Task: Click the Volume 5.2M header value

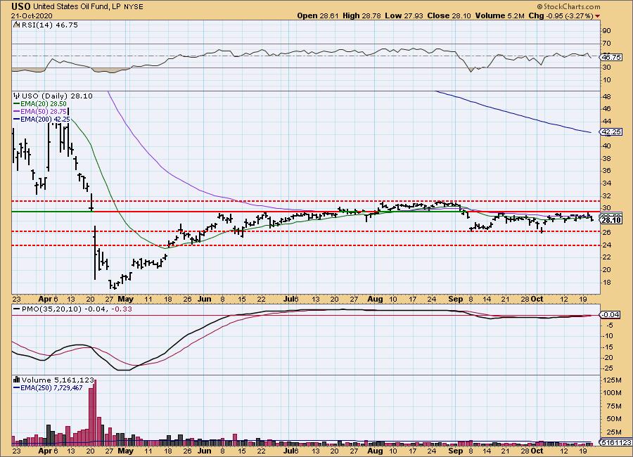Action: point(500,15)
